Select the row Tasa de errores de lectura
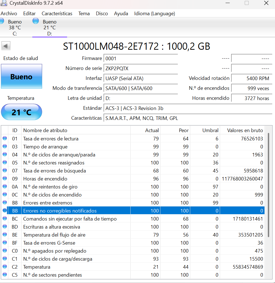275x283 pixels. [133, 139]
